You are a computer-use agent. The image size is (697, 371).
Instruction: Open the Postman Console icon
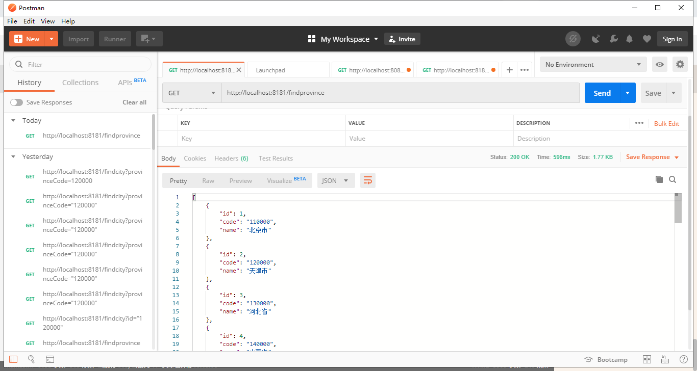coord(50,359)
